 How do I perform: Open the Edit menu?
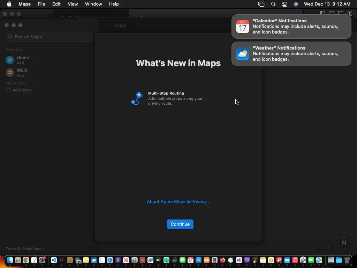point(56,4)
